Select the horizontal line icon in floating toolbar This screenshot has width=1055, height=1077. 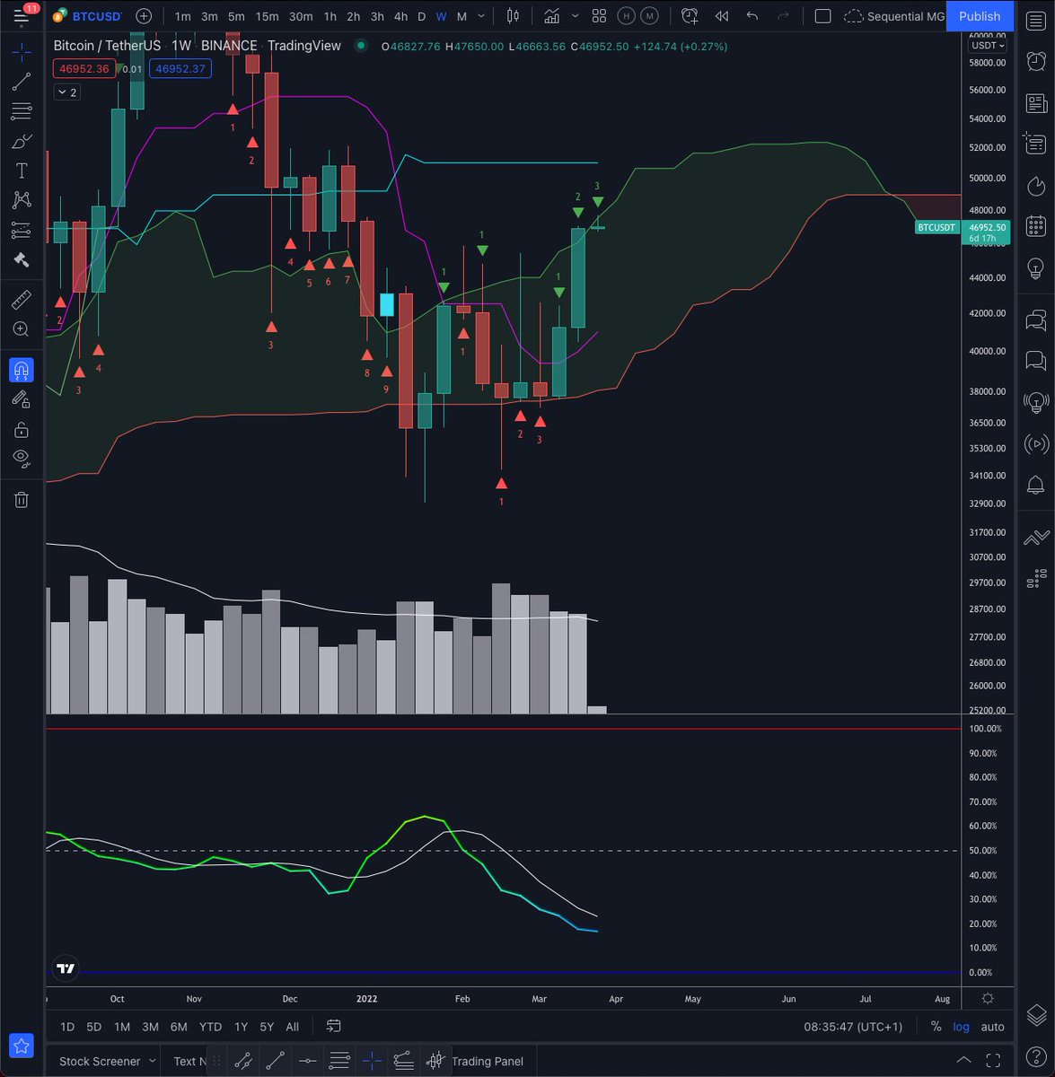[x=308, y=1061]
